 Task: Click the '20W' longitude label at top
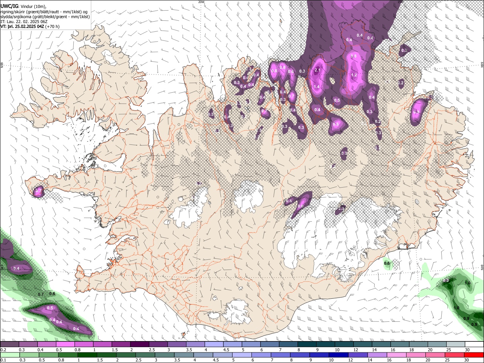(201, 2)
